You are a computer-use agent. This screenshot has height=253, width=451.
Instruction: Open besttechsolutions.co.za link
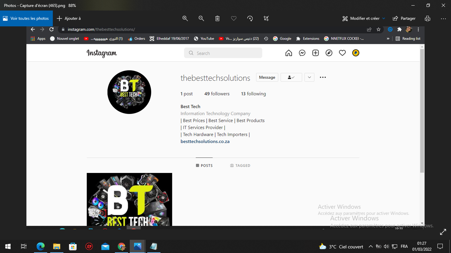click(205, 141)
